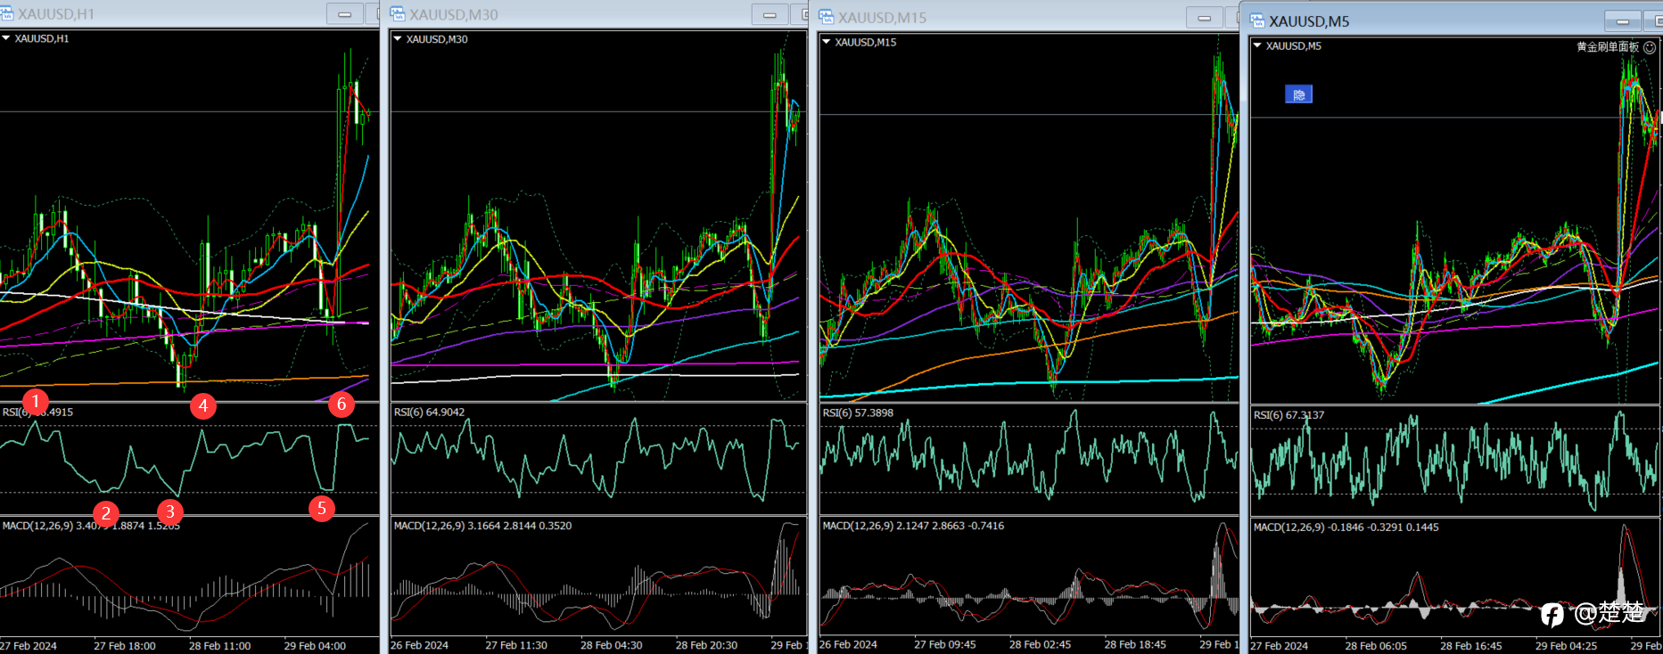The height and width of the screenshot is (654, 1663).
Task: Click the 26 Feb 2024 date label in M15 chart
Action: click(x=848, y=644)
